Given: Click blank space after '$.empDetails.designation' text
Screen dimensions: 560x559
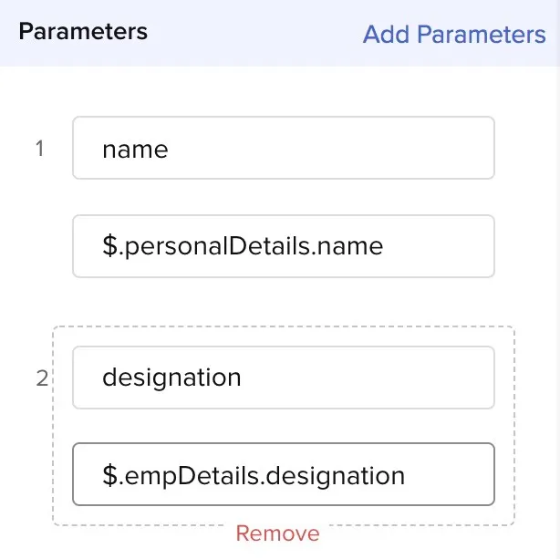Looking at the screenshot, I should [x=450, y=474].
